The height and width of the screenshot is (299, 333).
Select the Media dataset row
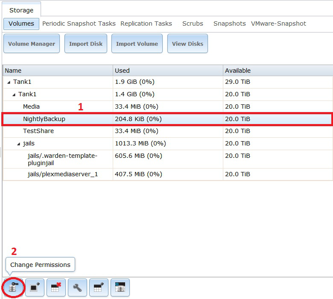pyautogui.click(x=32, y=107)
